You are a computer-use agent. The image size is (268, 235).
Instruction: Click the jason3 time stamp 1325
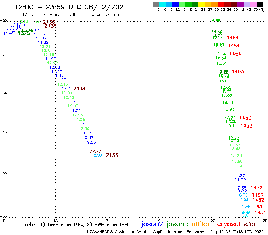[x=24, y=33]
